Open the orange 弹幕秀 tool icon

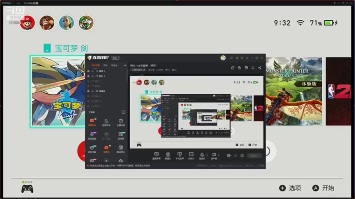click(x=106, y=149)
